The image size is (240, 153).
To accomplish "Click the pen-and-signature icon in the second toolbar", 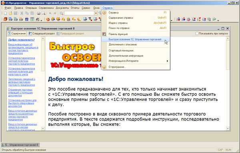I will point(38,19).
